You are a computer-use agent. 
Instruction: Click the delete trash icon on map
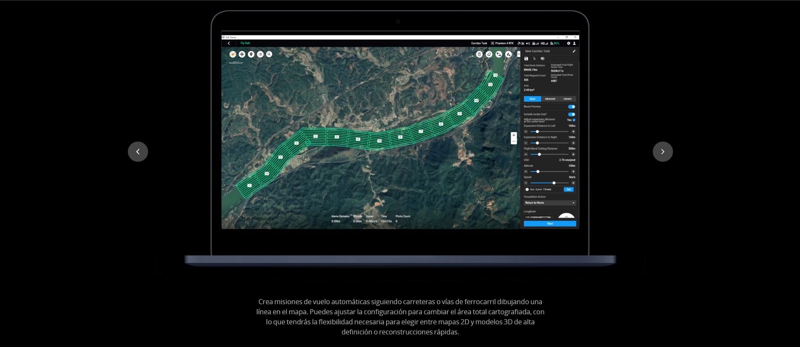[479, 54]
